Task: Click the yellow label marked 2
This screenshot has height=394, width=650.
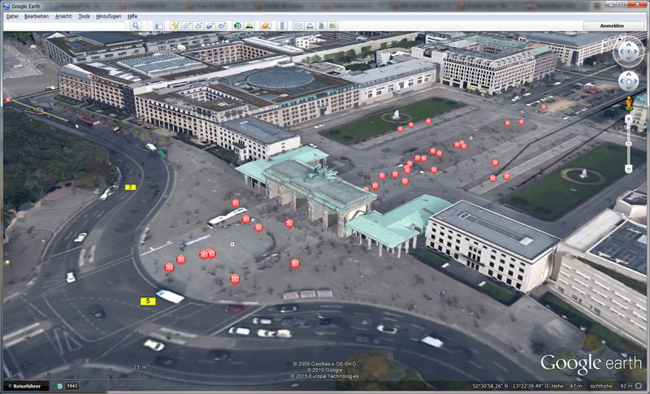Action: click(131, 188)
